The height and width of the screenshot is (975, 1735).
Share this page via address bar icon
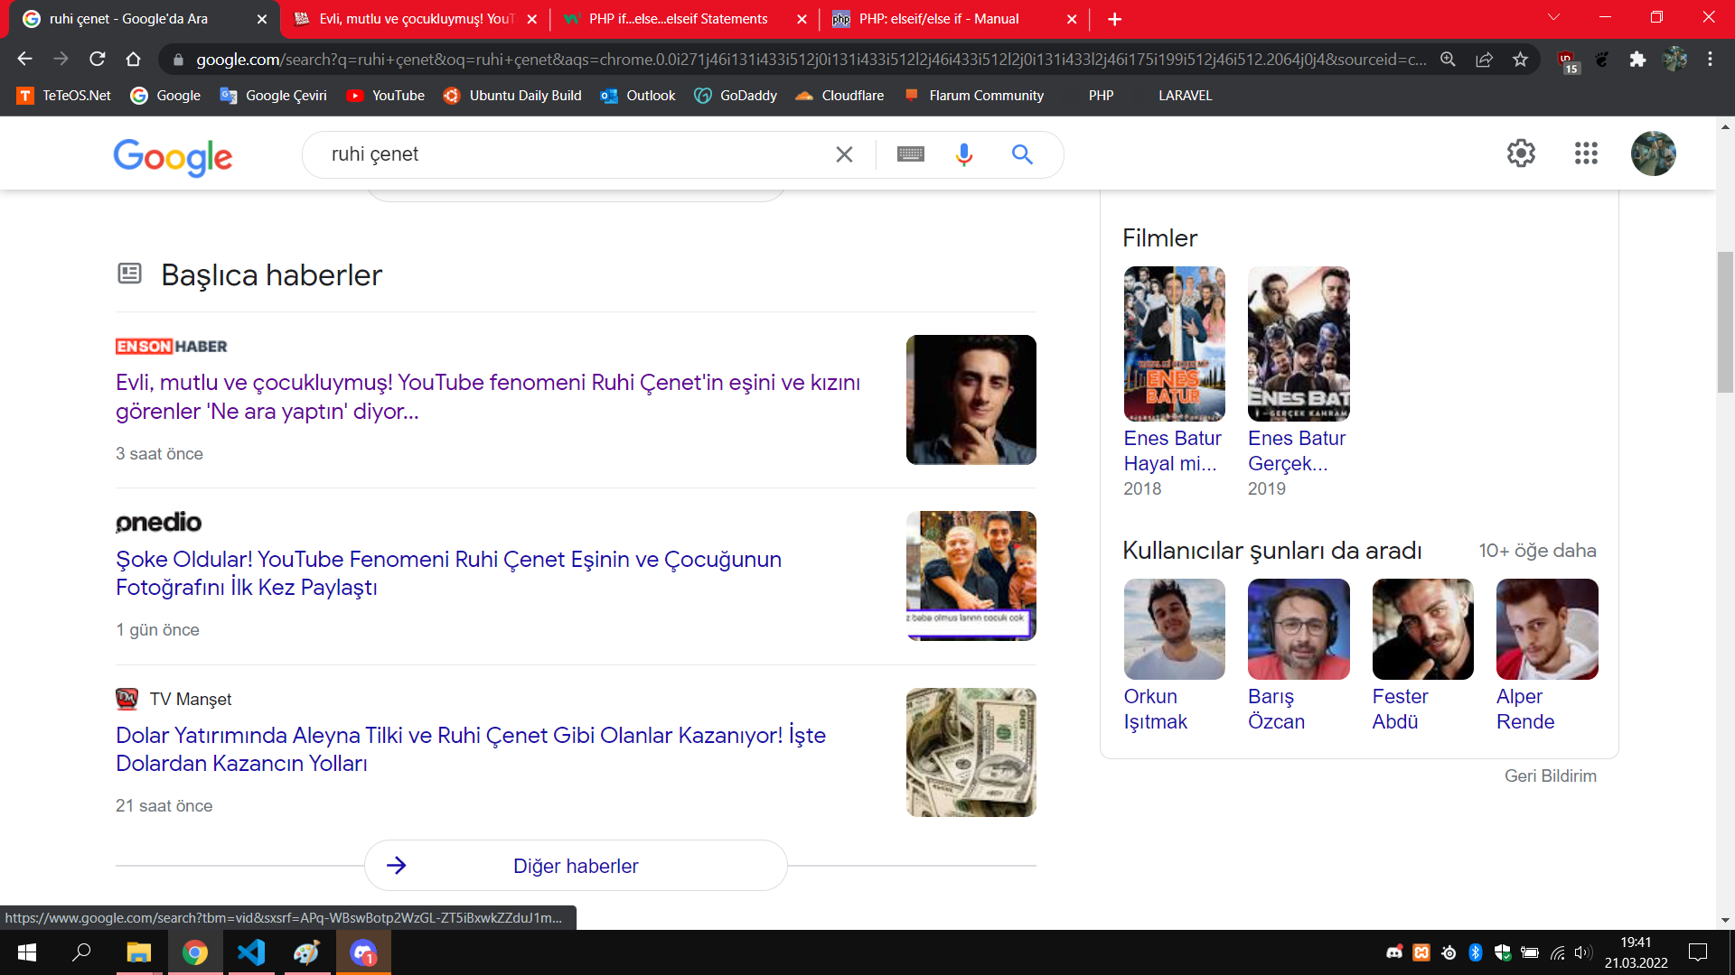click(1484, 60)
